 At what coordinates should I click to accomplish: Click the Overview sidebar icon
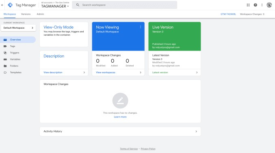click(x=5, y=40)
